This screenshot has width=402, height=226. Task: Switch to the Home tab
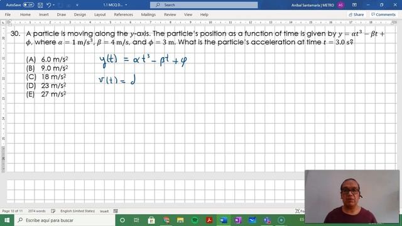(x=25, y=14)
